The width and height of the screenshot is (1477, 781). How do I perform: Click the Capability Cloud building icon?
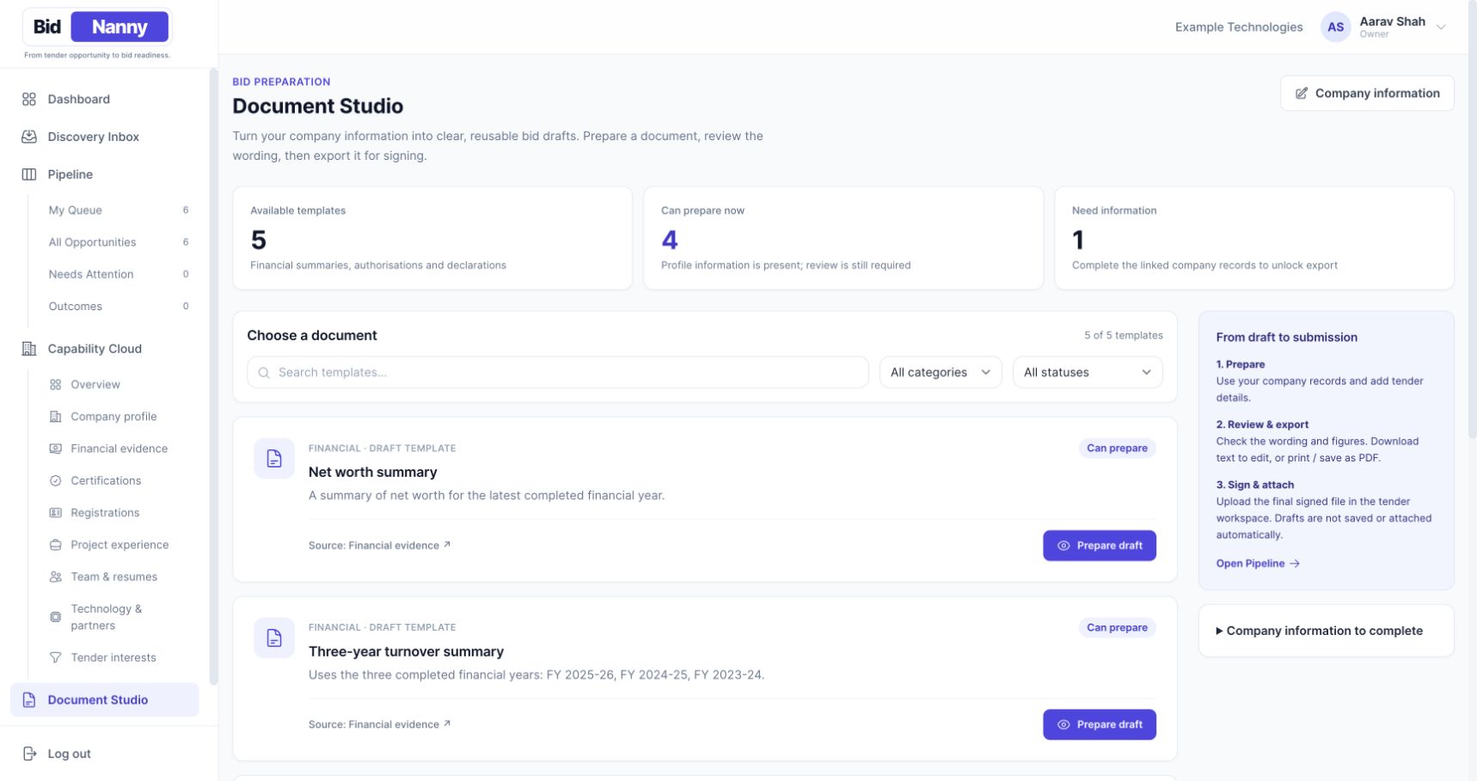pos(29,349)
